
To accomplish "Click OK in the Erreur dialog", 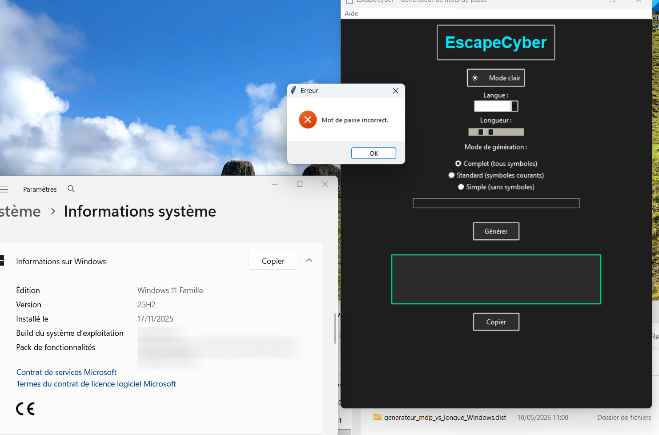I will coord(374,153).
